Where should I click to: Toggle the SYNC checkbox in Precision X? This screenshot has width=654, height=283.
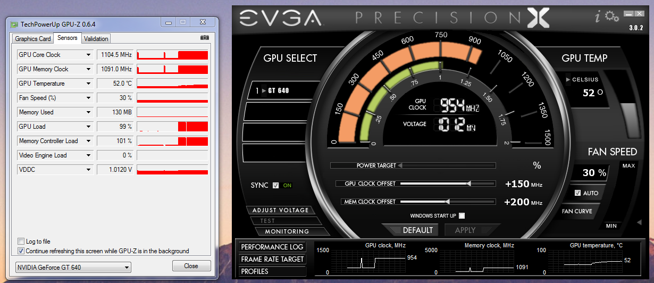tap(275, 185)
